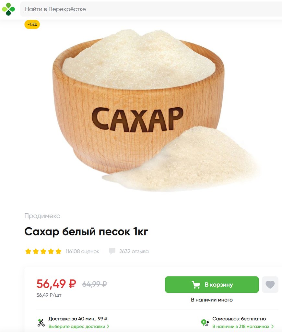Viewport: 282px width, 332px height.
Task: Open the sugar bowl product image
Action: click(x=156, y=110)
